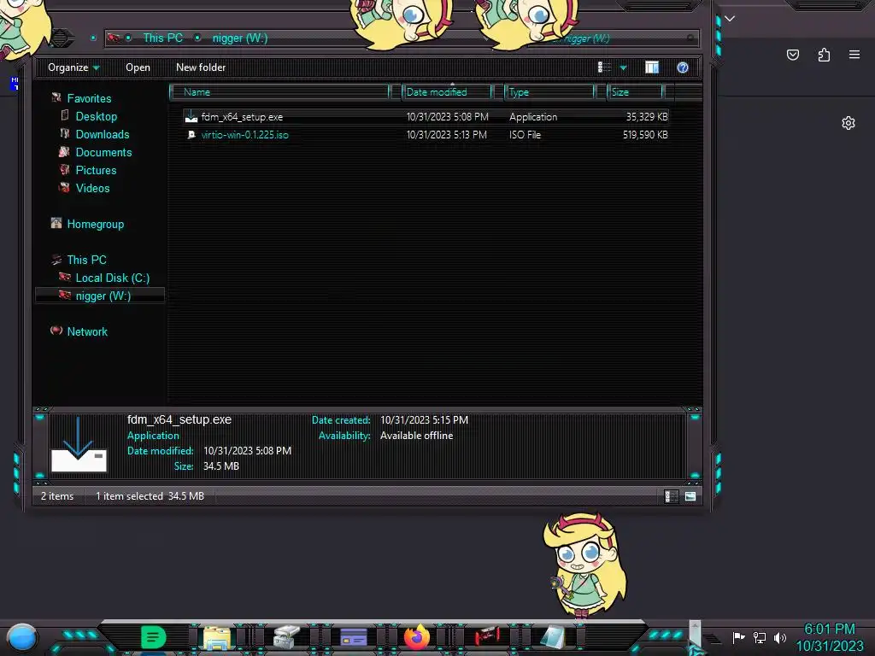The height and width of the screenshot is (656, 875).
Task: Open File Explorer from the taskbar
Action: coord(217,637)
